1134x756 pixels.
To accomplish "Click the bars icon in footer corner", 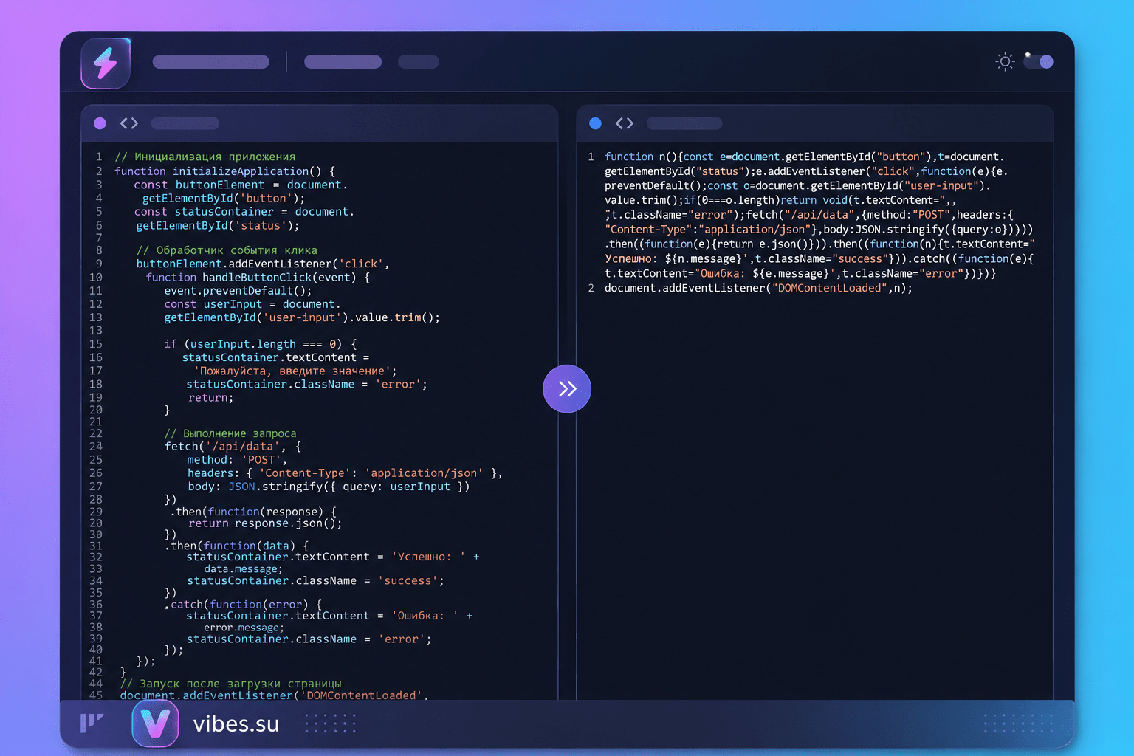I will point(92,723).
